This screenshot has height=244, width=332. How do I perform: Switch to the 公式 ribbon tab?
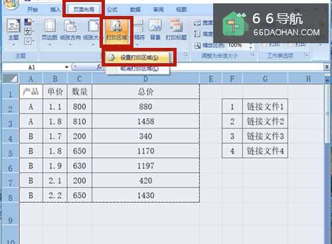pyautogui.click(x=112, y=9)
